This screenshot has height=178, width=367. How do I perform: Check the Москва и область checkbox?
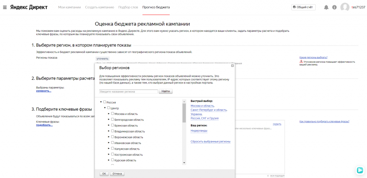(x=113, y=114)
